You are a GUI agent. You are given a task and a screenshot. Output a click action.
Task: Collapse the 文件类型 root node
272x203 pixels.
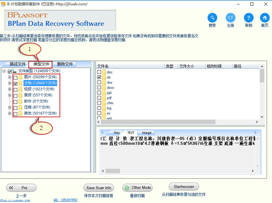click(x=4, y=71)
